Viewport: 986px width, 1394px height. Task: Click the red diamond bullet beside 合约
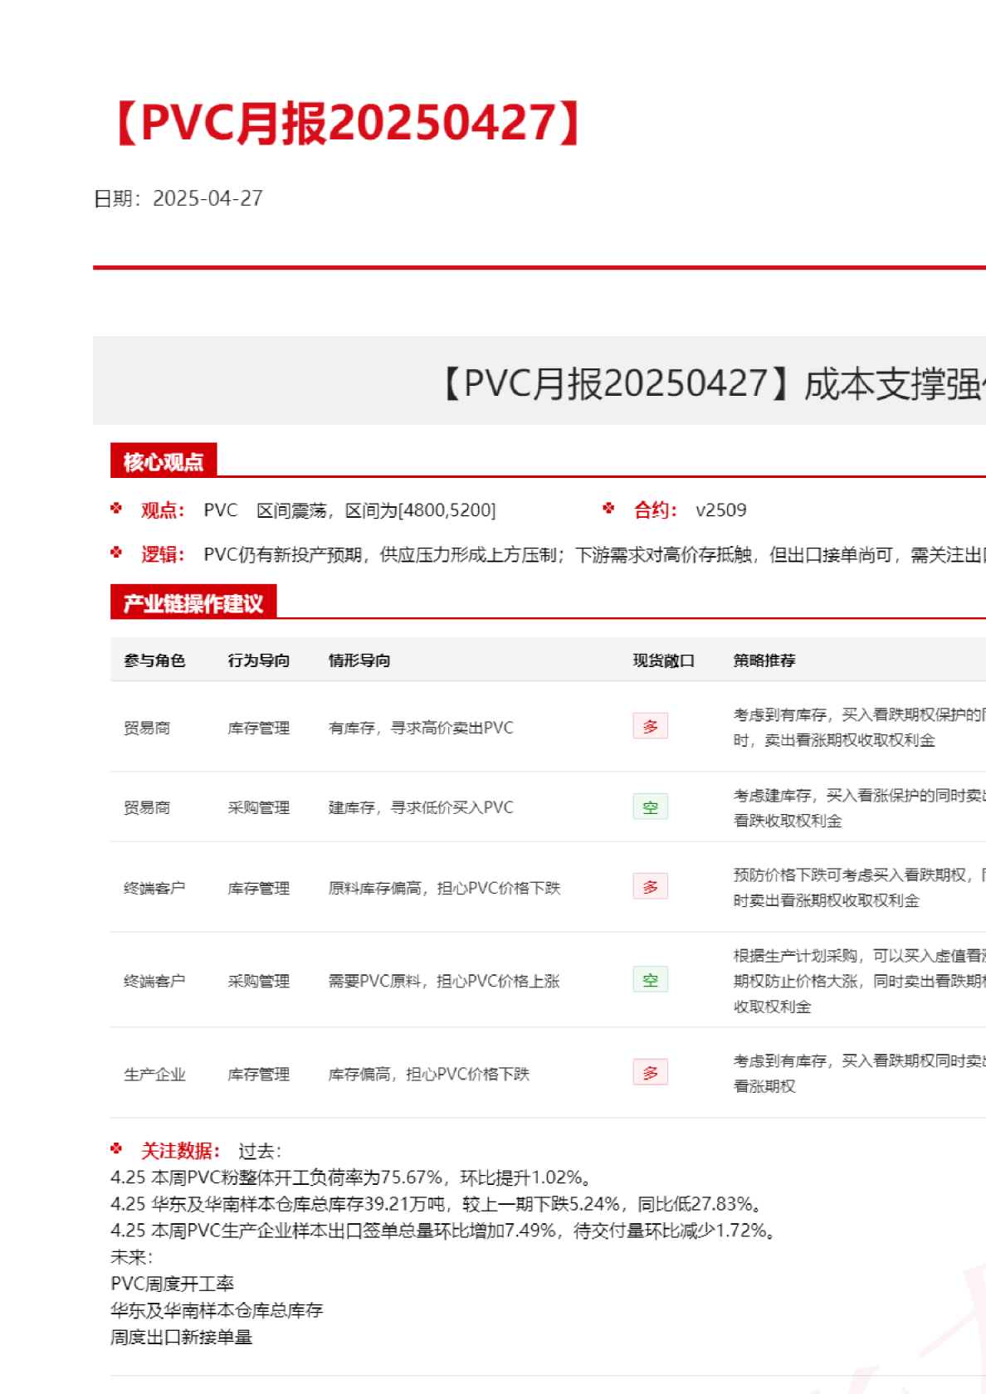tap(608, 509)
